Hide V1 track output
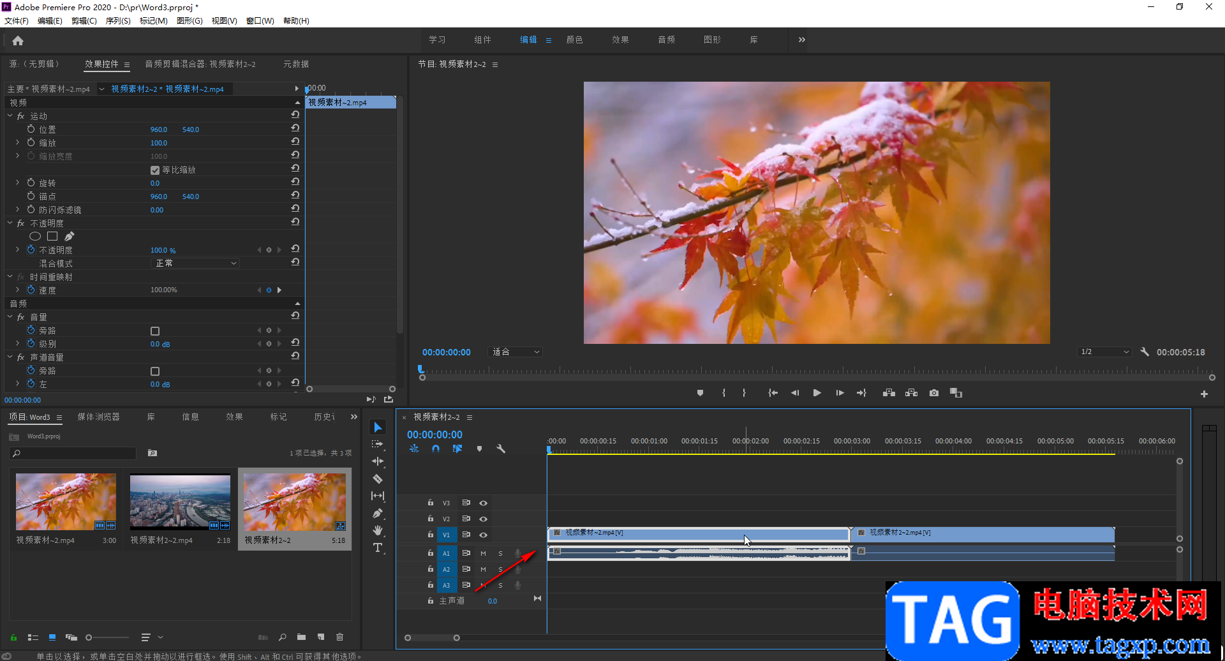 (x=483, y=535)
